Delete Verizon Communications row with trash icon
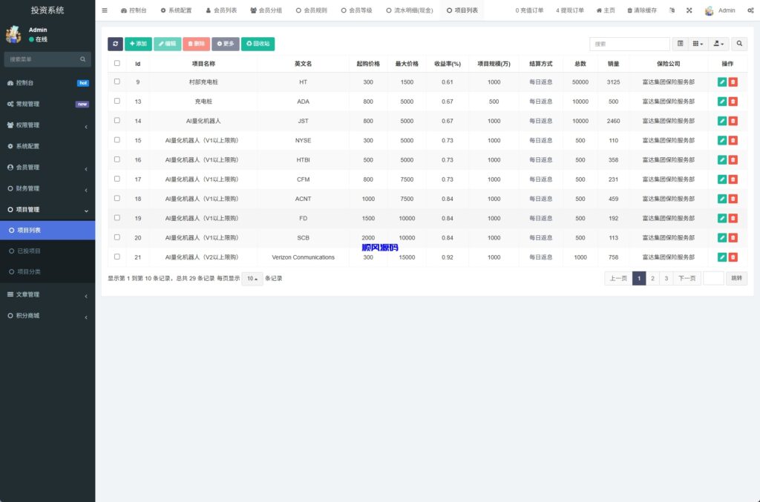 coord(733,257)
